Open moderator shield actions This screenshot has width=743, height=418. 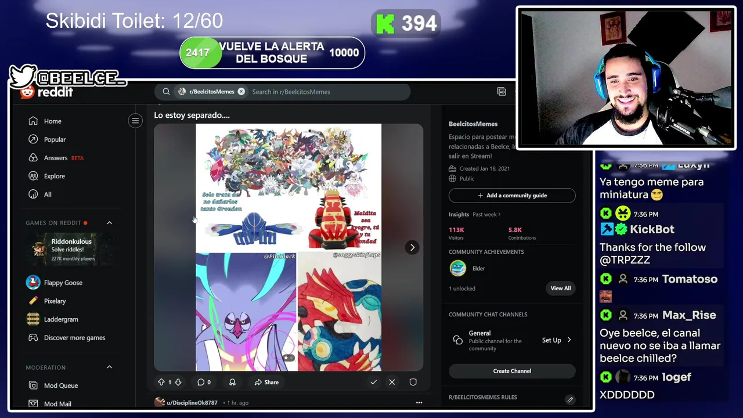[413, 382]
